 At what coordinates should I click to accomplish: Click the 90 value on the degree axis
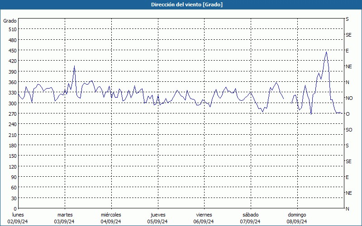[14, 177]
